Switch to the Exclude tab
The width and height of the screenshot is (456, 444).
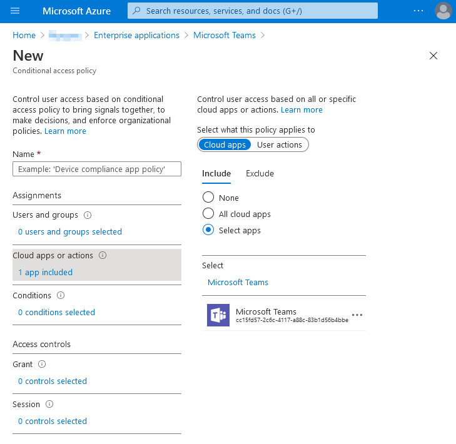[x=260, y=174]
